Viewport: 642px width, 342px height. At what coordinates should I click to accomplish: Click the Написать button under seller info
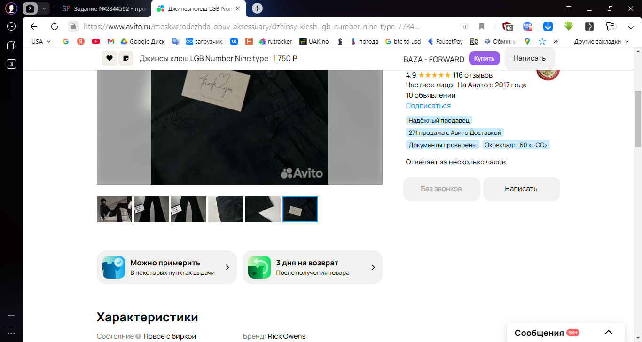[x=522, y=189]
